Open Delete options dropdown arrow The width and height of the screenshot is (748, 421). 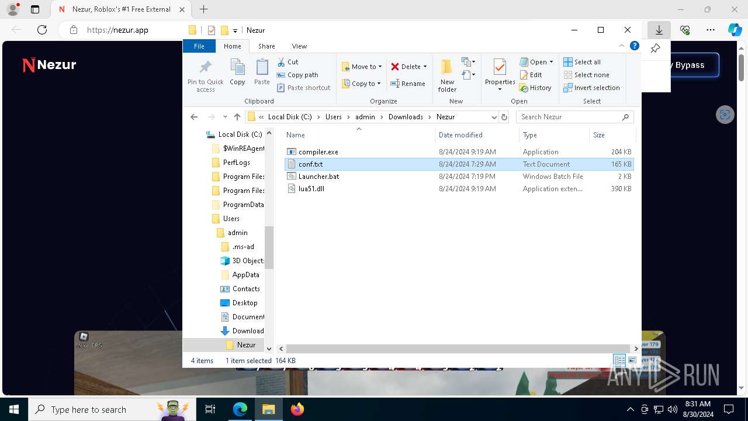425,67
